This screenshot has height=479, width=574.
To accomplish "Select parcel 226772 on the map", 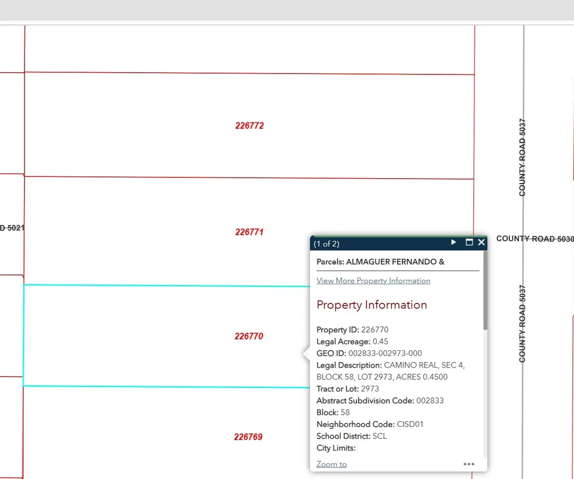I will pyautogui.click(x=249, y=126).
